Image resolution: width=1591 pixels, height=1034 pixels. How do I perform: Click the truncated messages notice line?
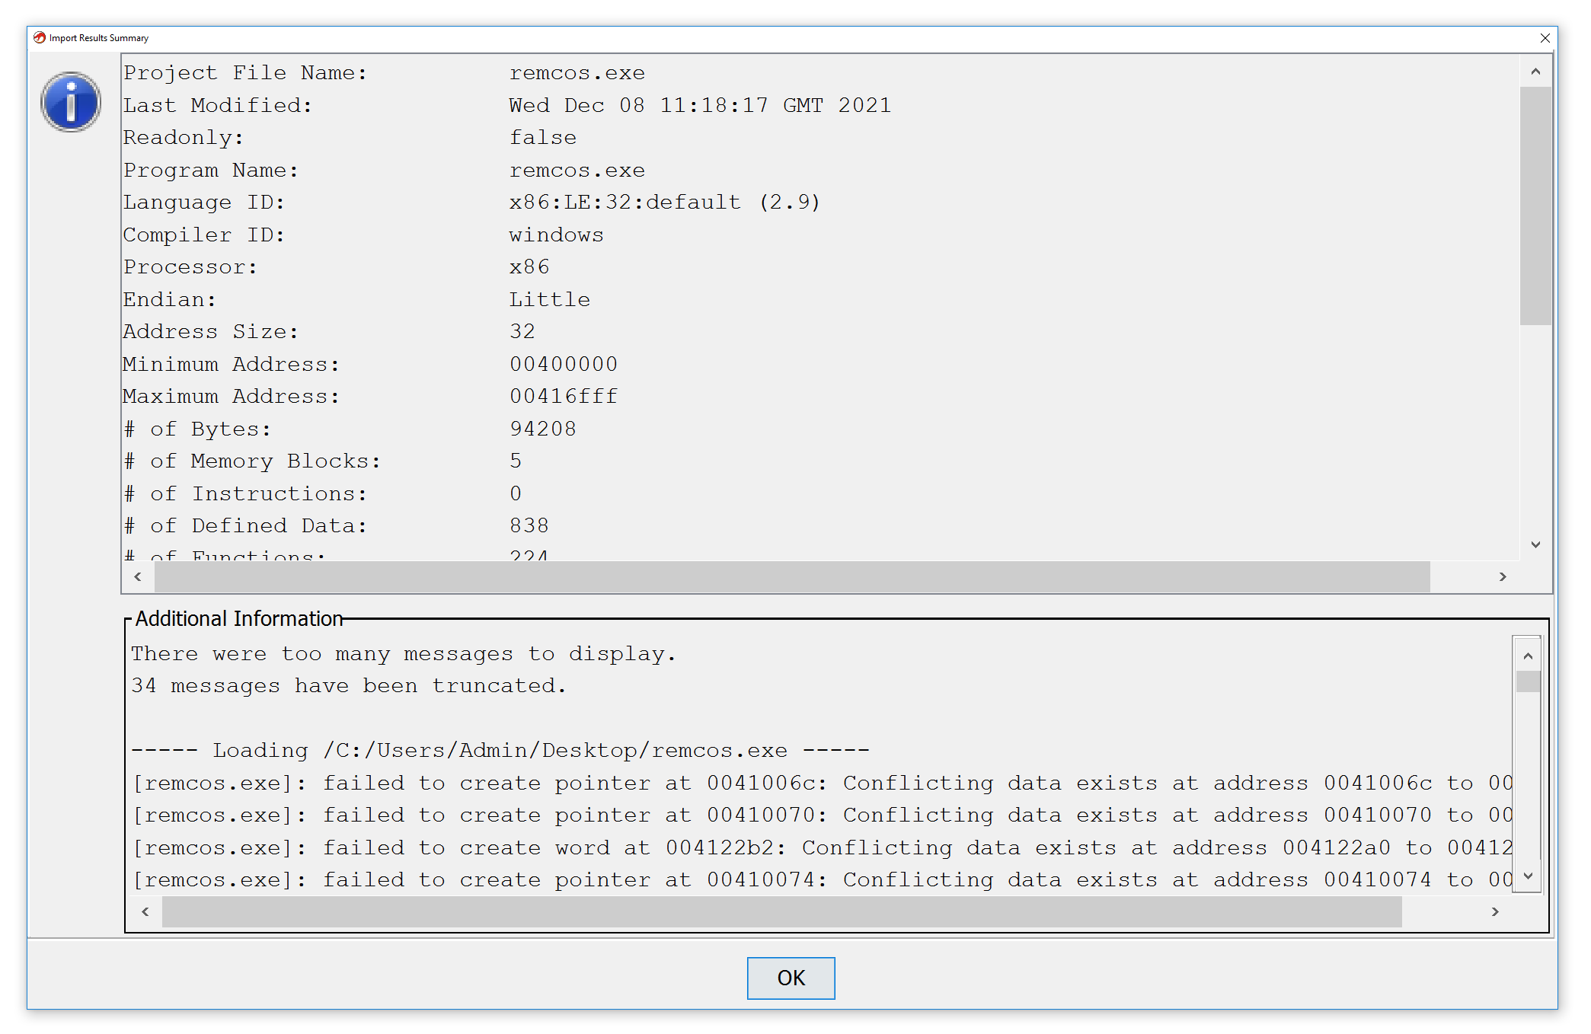tap(348, 685)
